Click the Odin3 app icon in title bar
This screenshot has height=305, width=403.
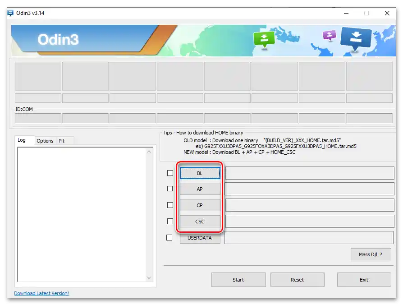pos(10,13)
